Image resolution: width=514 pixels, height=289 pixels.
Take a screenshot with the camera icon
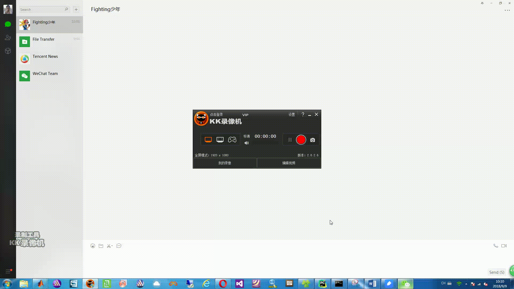(312, 140)
